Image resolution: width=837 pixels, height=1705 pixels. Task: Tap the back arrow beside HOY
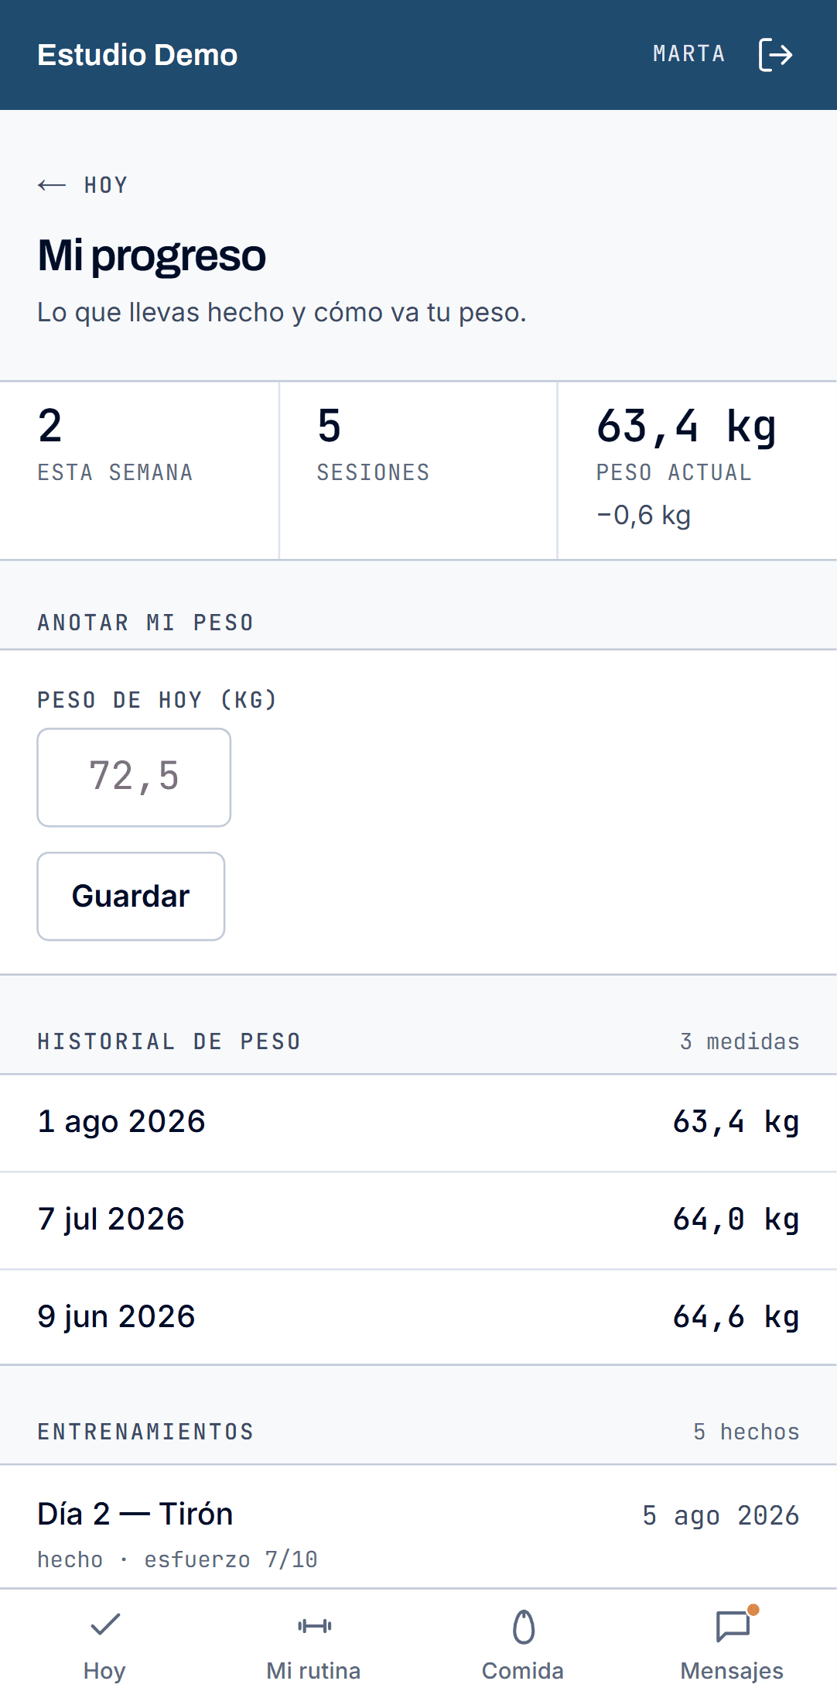[x=52, y=185]
